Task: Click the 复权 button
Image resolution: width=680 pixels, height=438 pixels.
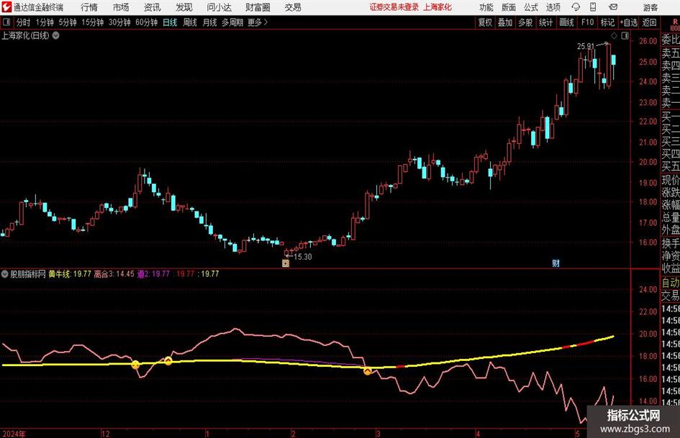Action: click(x=485, y=22)
